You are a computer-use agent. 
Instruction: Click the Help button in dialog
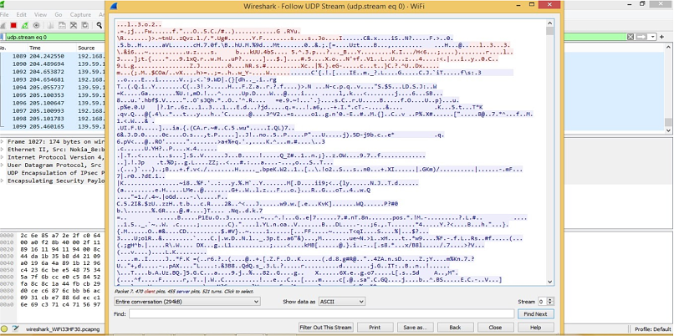pos(535,328)
